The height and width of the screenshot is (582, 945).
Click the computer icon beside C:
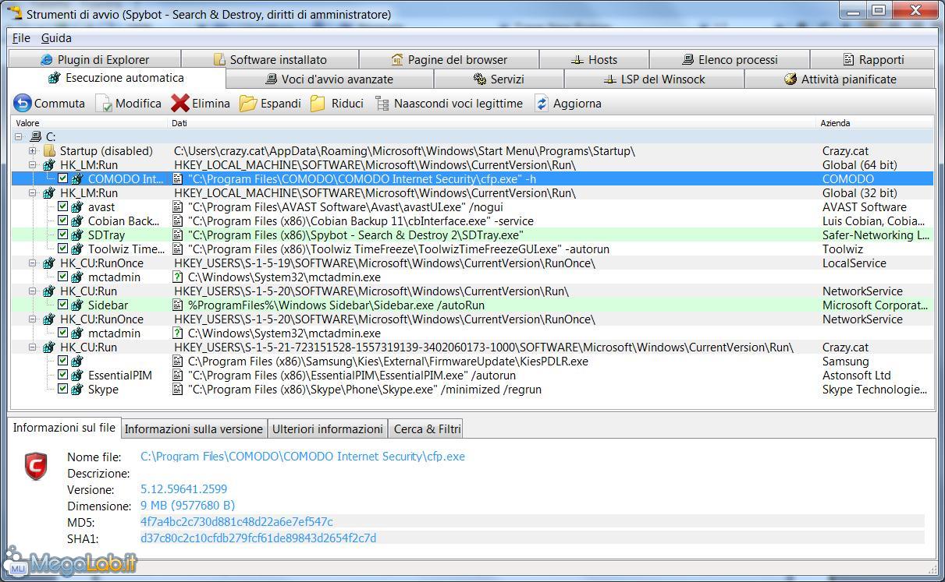[36, 137]
